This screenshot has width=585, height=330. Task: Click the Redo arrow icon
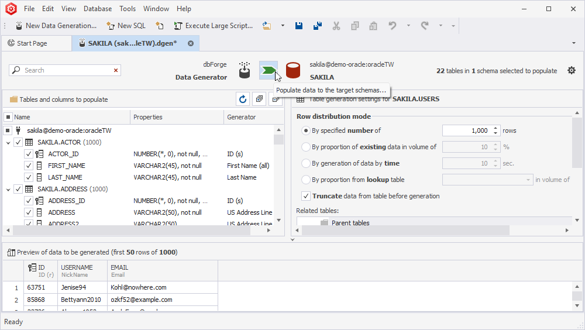click(425, 26)
